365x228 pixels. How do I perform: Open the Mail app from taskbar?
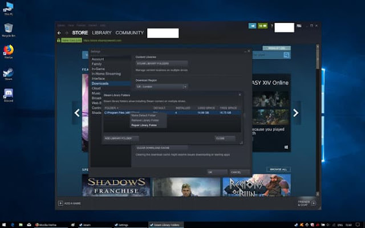coord(29,225)
